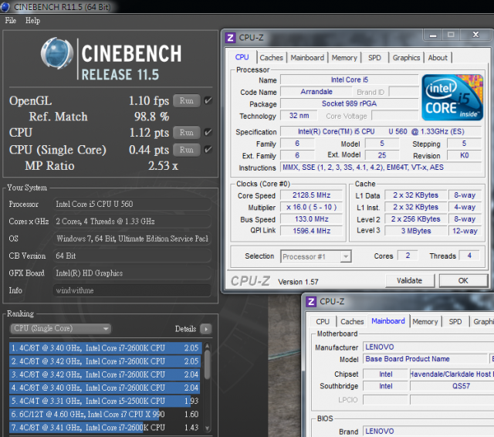Select ranking row 1 Core i7-2600K 3.40 GHz
The width and height of the screenshot is (494, 437).
coord(105,348)
